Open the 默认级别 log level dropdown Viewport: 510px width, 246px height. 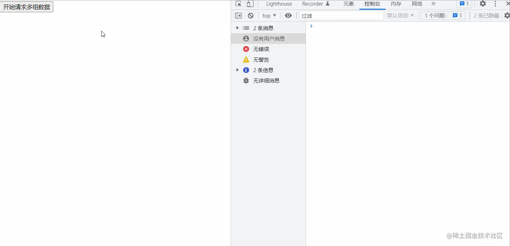pyautogui.click(x=401, y=15)
